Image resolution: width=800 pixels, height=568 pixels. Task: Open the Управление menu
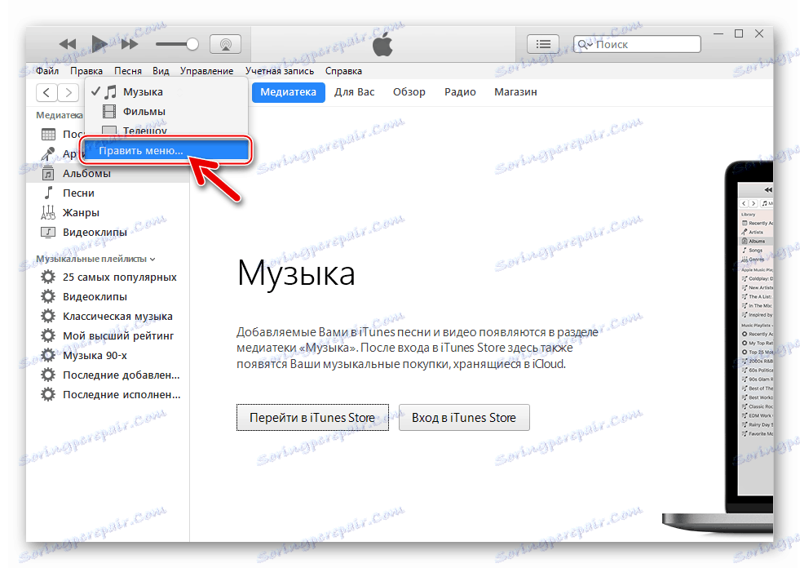click(206, 71)
